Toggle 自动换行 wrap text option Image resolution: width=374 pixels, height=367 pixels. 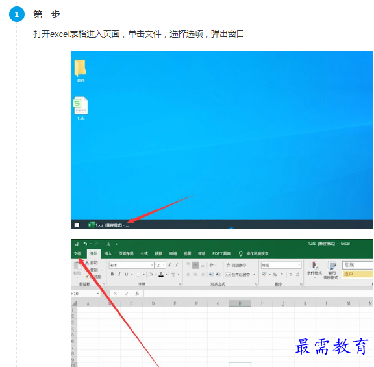pyautogui.click(x=236, y=265)
